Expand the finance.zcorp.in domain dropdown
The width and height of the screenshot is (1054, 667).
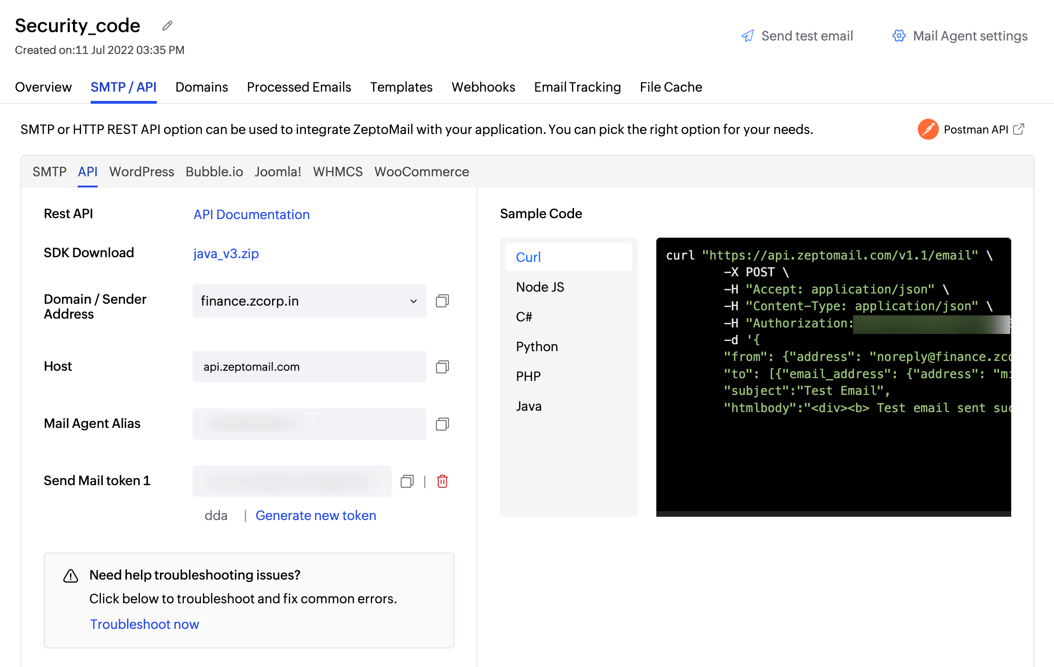[413, 301]
